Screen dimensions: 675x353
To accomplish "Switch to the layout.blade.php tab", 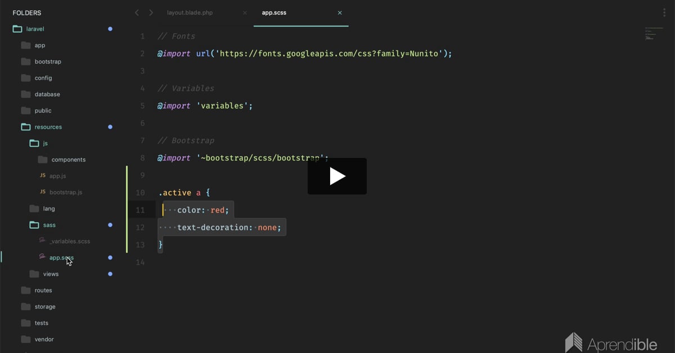I will pyautogui.click(x=190, y=12).
